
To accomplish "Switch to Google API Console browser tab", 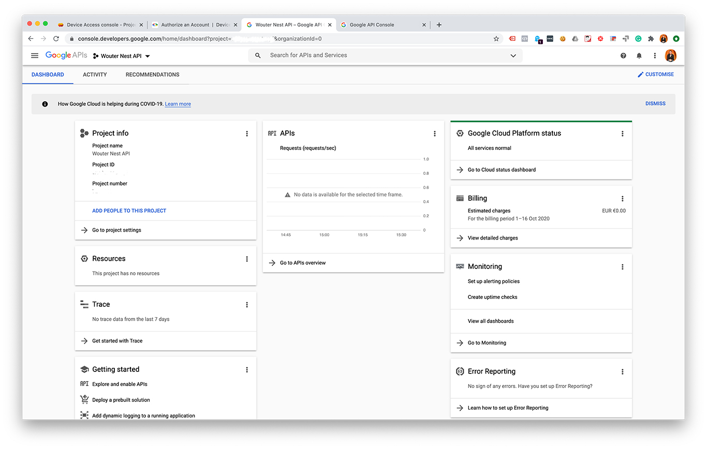I will click(384, 25).
